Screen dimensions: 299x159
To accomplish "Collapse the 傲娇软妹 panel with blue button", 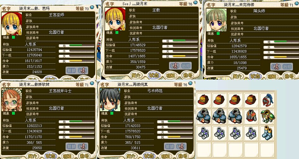I will coord(92,83).
